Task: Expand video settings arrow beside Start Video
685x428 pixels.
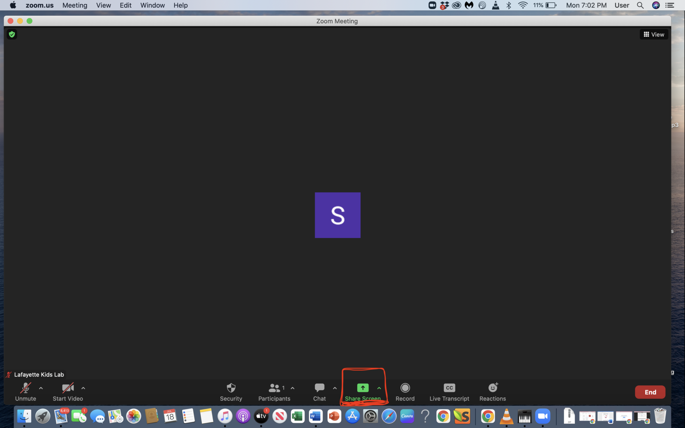Action: tap(83, 388)
